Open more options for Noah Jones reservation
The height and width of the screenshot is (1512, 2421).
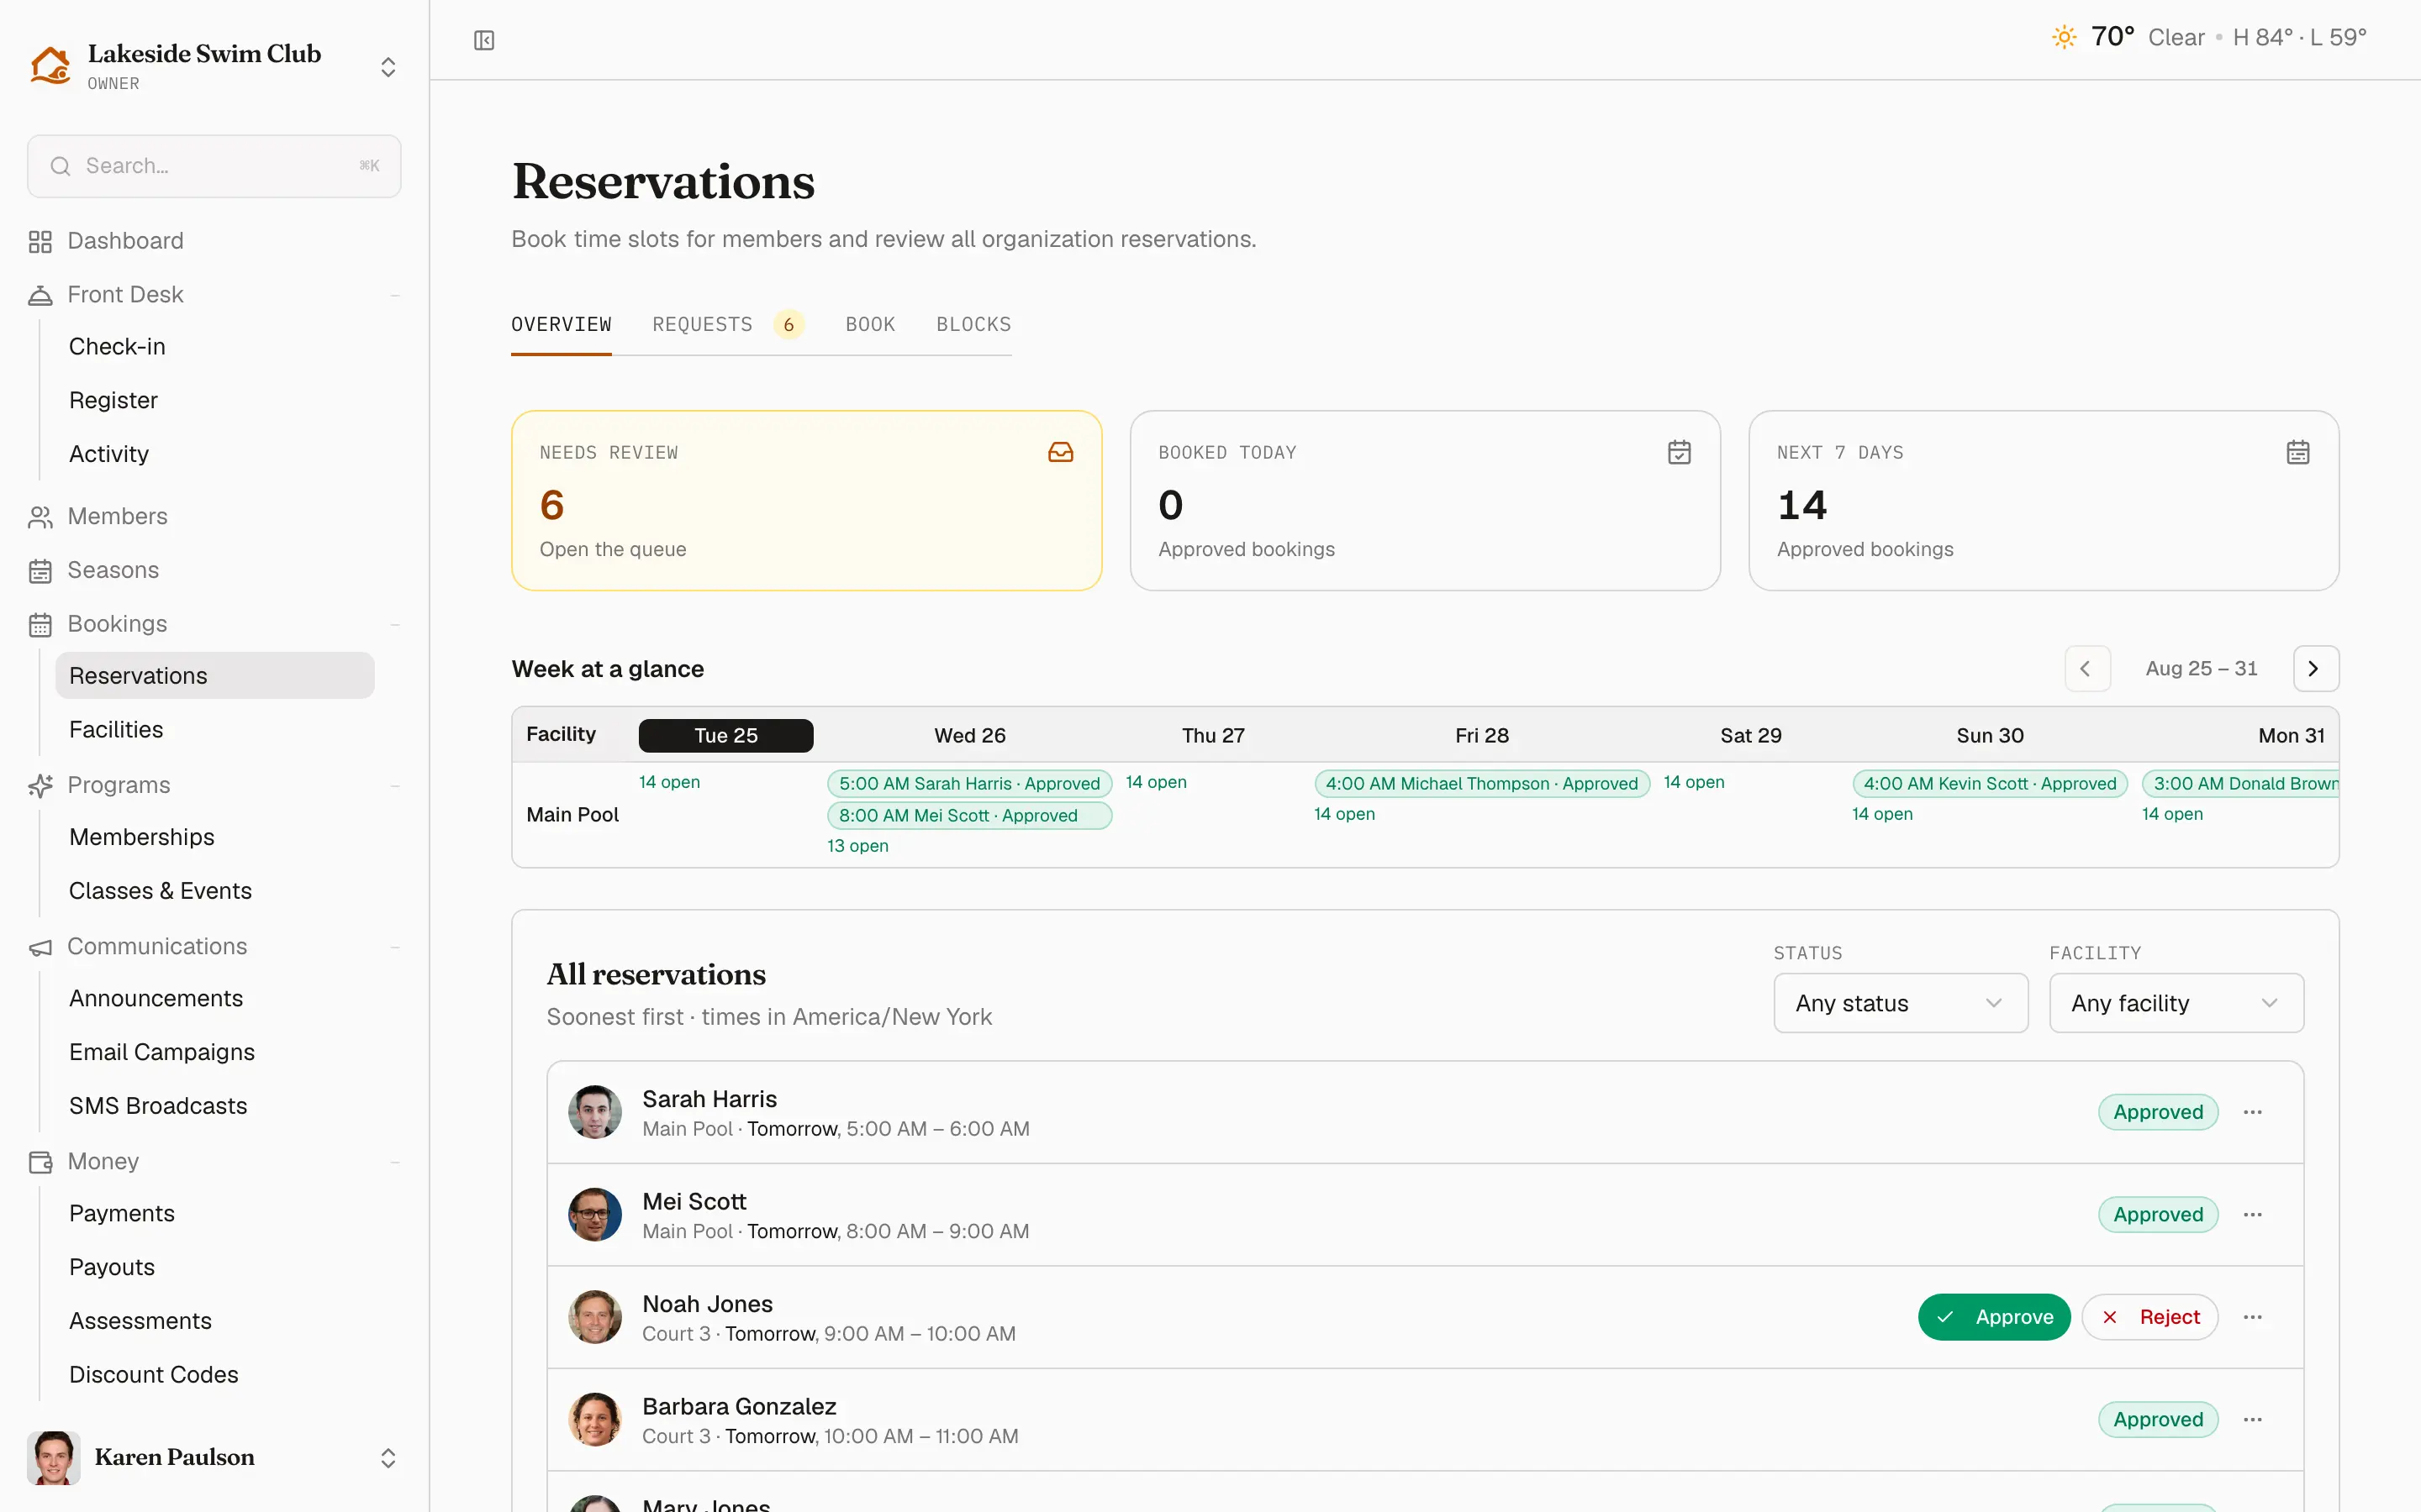point(2253,1317)
